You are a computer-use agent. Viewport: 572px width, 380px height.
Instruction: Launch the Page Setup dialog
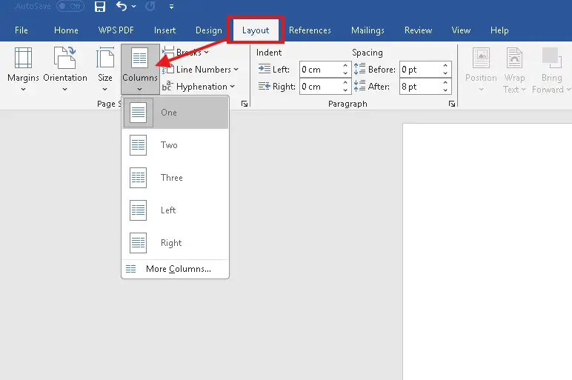(x=245, y=104)
